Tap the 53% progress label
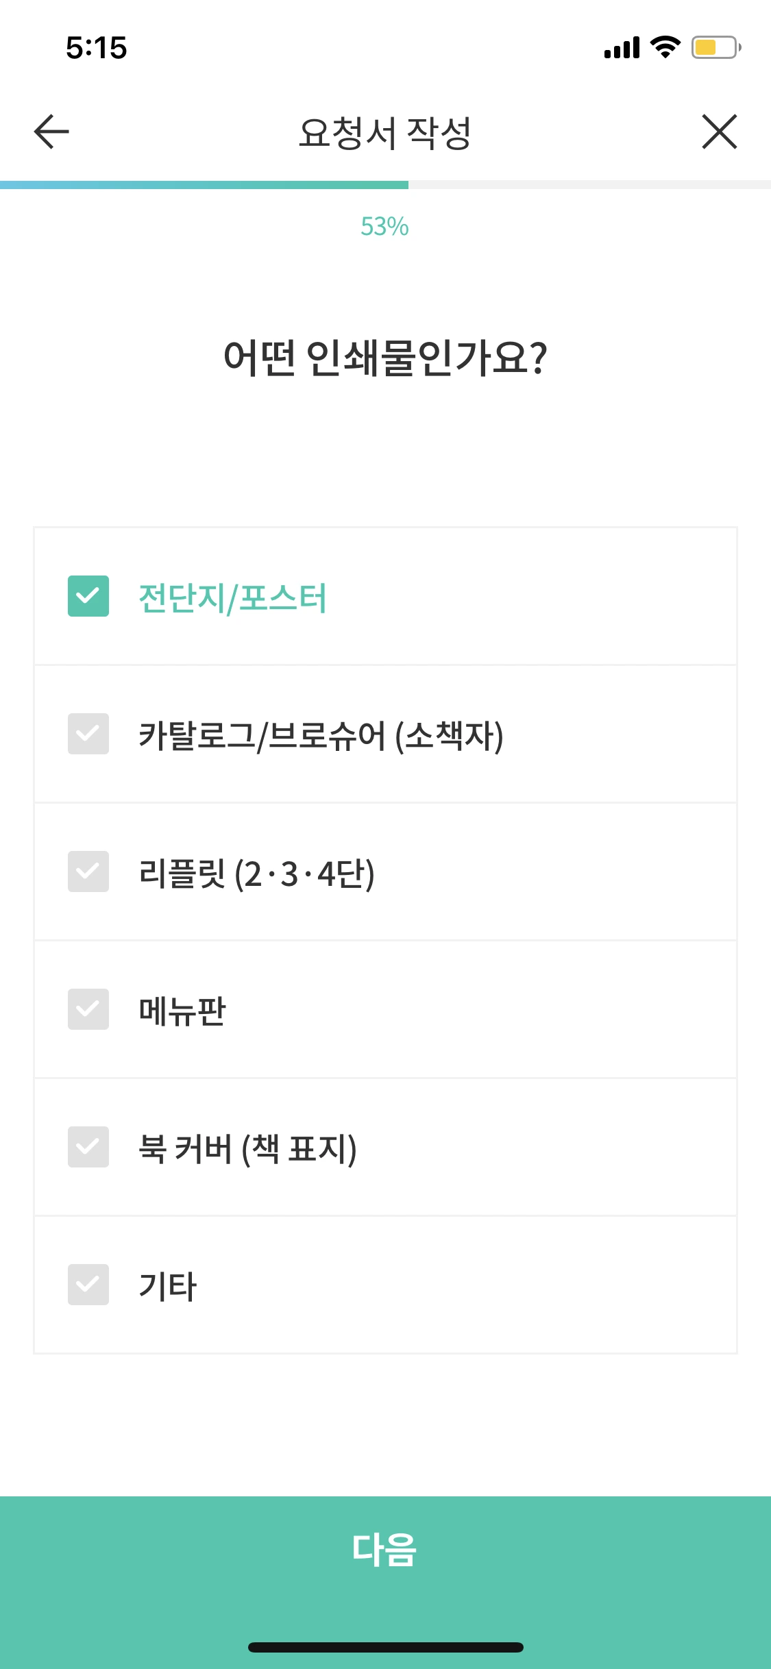The height and width of the screenshot is (1669, 771). point(385,226)
